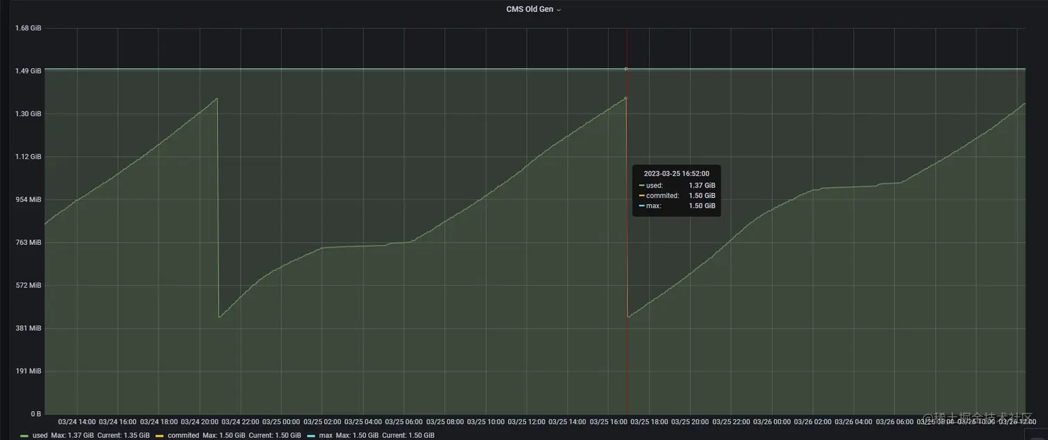This screenshot has width=1048, height=440.
Task: Click the 763 MiB y-axis label
Action: [x=28, y=243]
